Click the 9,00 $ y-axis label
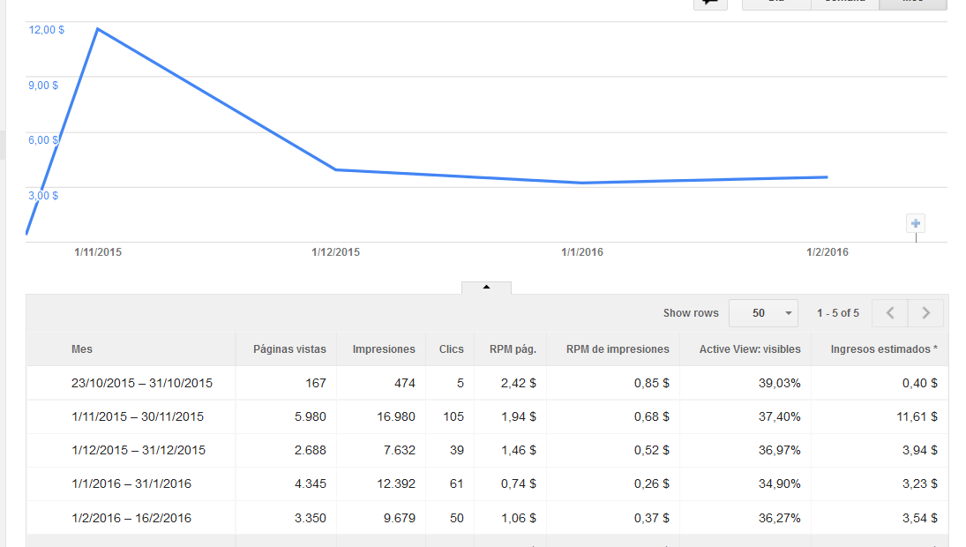966x547 pixels. (x=43, y=85)
